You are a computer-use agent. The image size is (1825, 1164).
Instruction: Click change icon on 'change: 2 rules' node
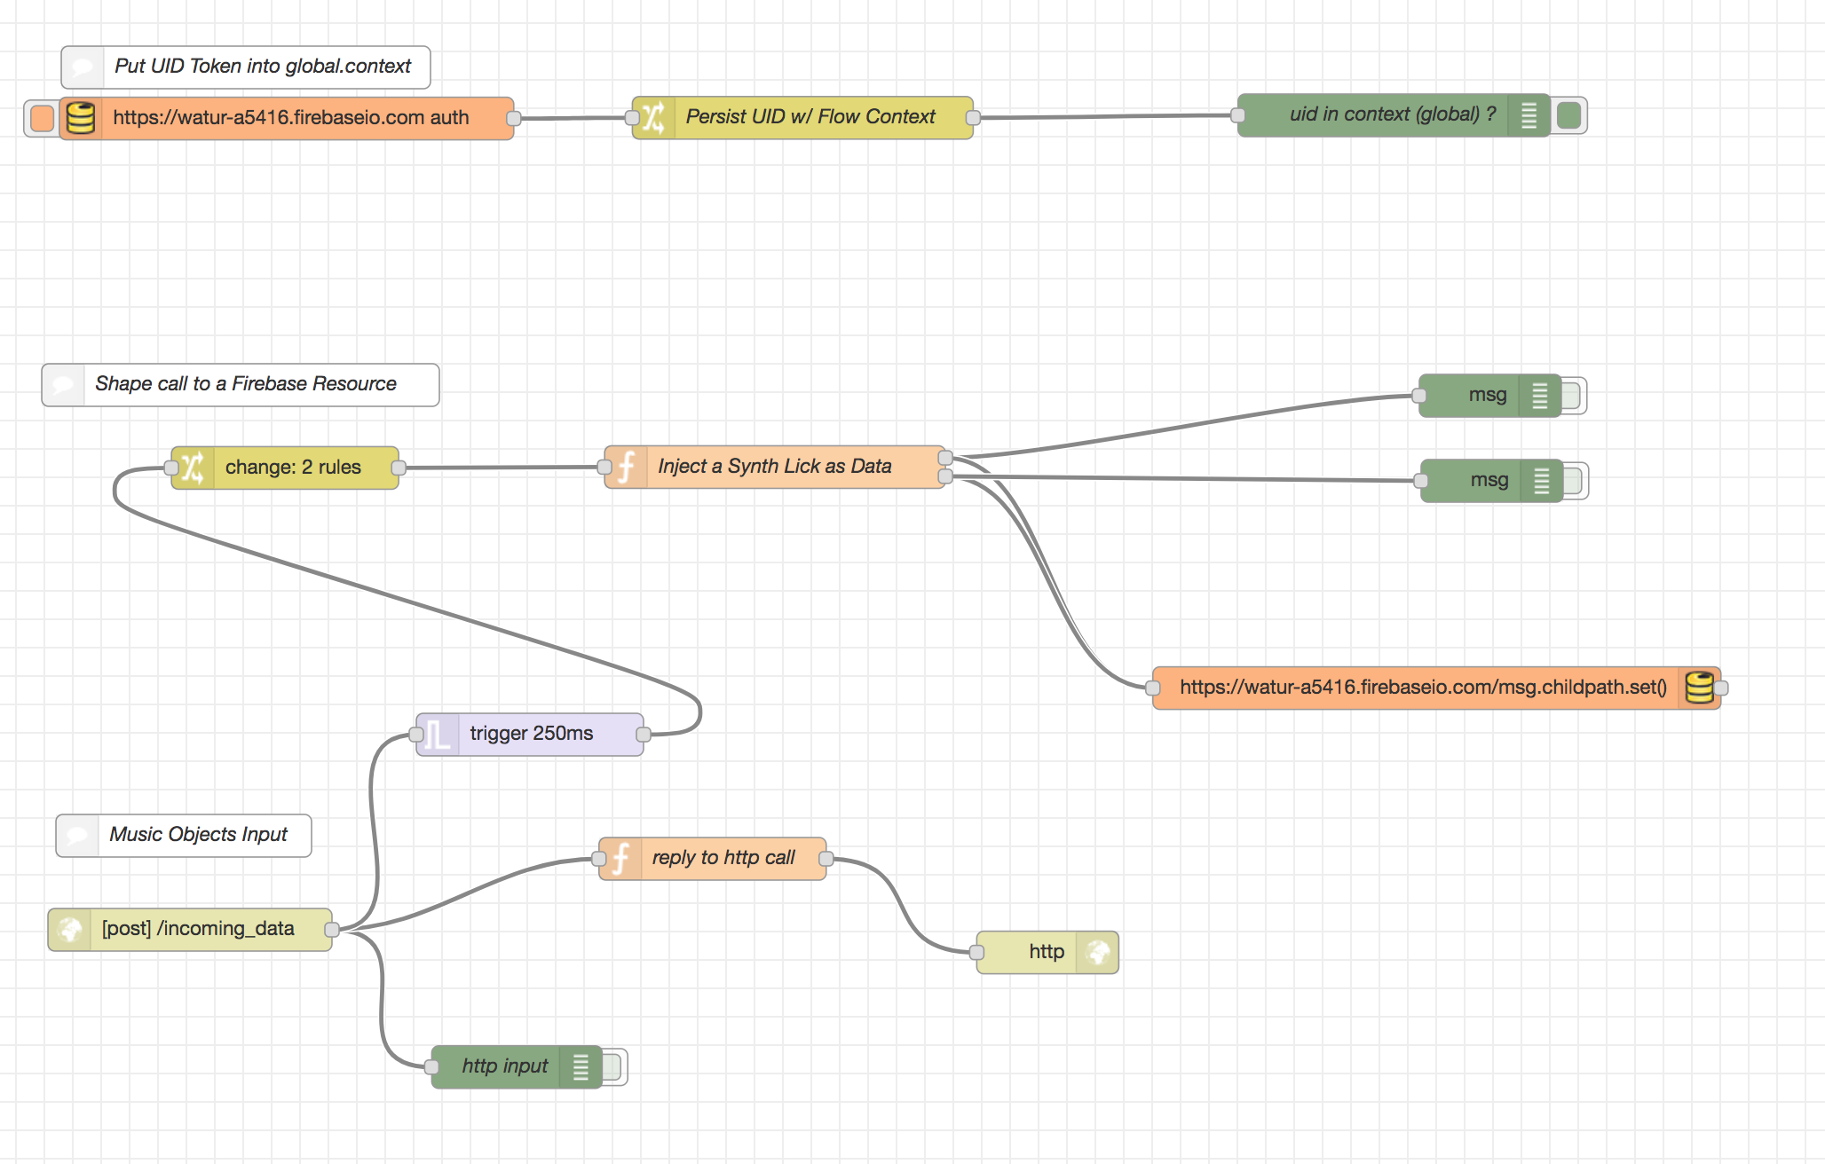[193, 468]
